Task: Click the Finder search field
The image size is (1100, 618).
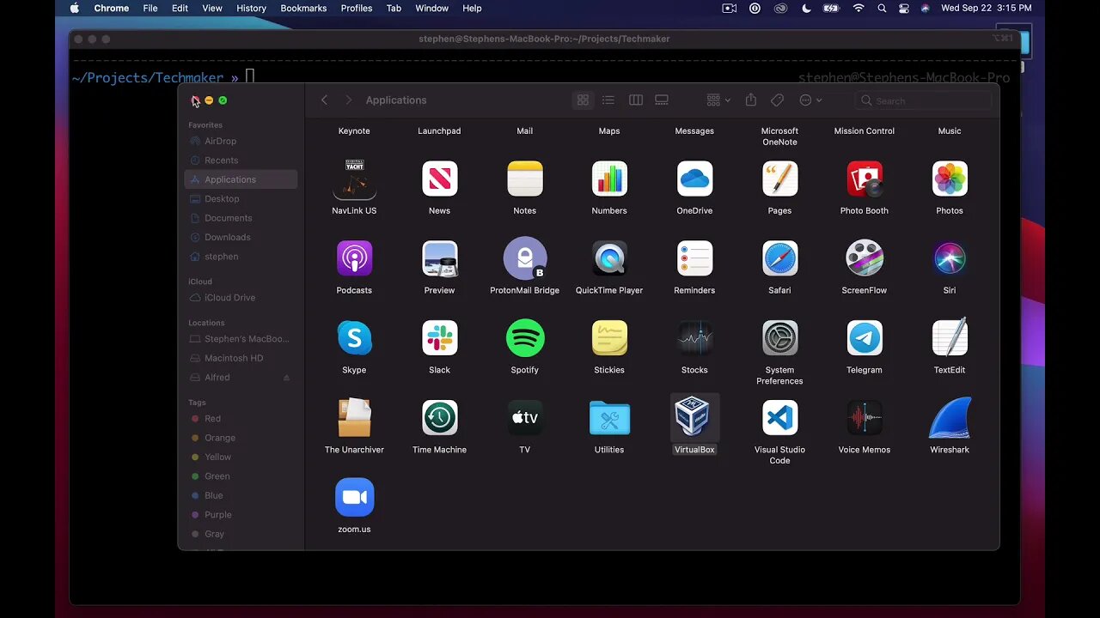Action: pos(922,100)
